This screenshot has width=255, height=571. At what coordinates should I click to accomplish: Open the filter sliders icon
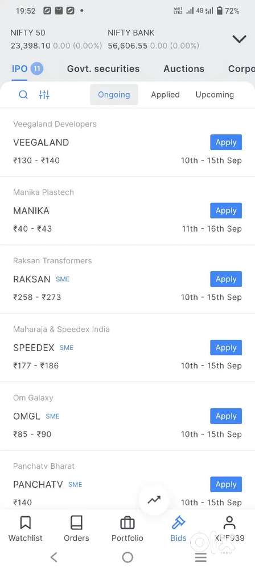pyautogui.click(x=44, y=95)
